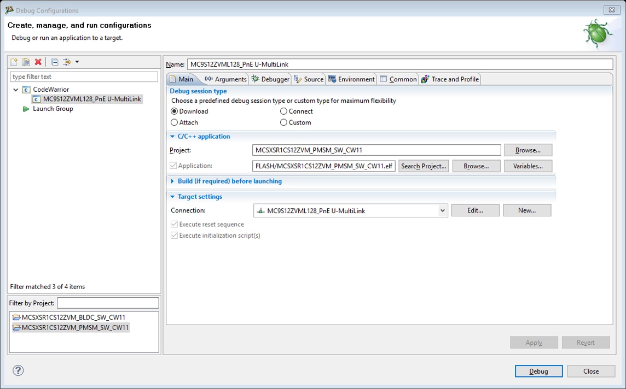Screen dimensions: 626x389
Task: Select the Attach radio button
Action: click(175, 122)
